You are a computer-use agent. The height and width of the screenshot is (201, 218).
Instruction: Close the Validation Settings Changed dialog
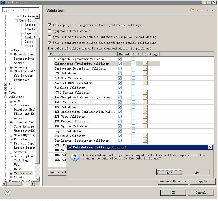210,147
